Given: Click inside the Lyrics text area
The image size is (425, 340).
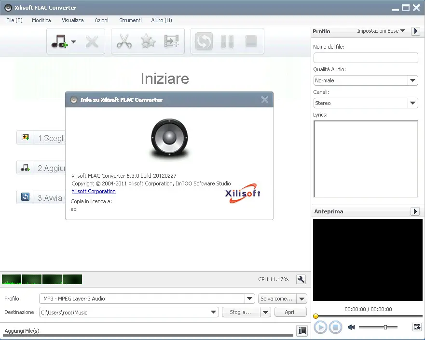Looking at the screenshot, I should [366, 159].
